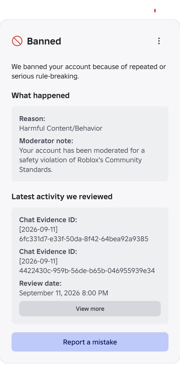Click the red prohibition Banned icon
This screenshot has height=391, width=180.
[x=17, y=41]
